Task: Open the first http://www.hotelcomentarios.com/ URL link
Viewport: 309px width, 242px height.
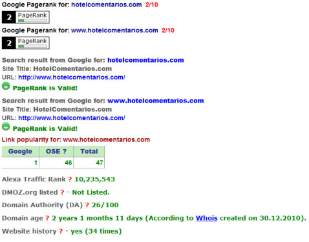Action: click(72, 77)
